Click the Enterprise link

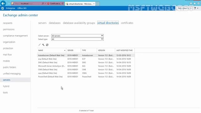click(10, 8)
